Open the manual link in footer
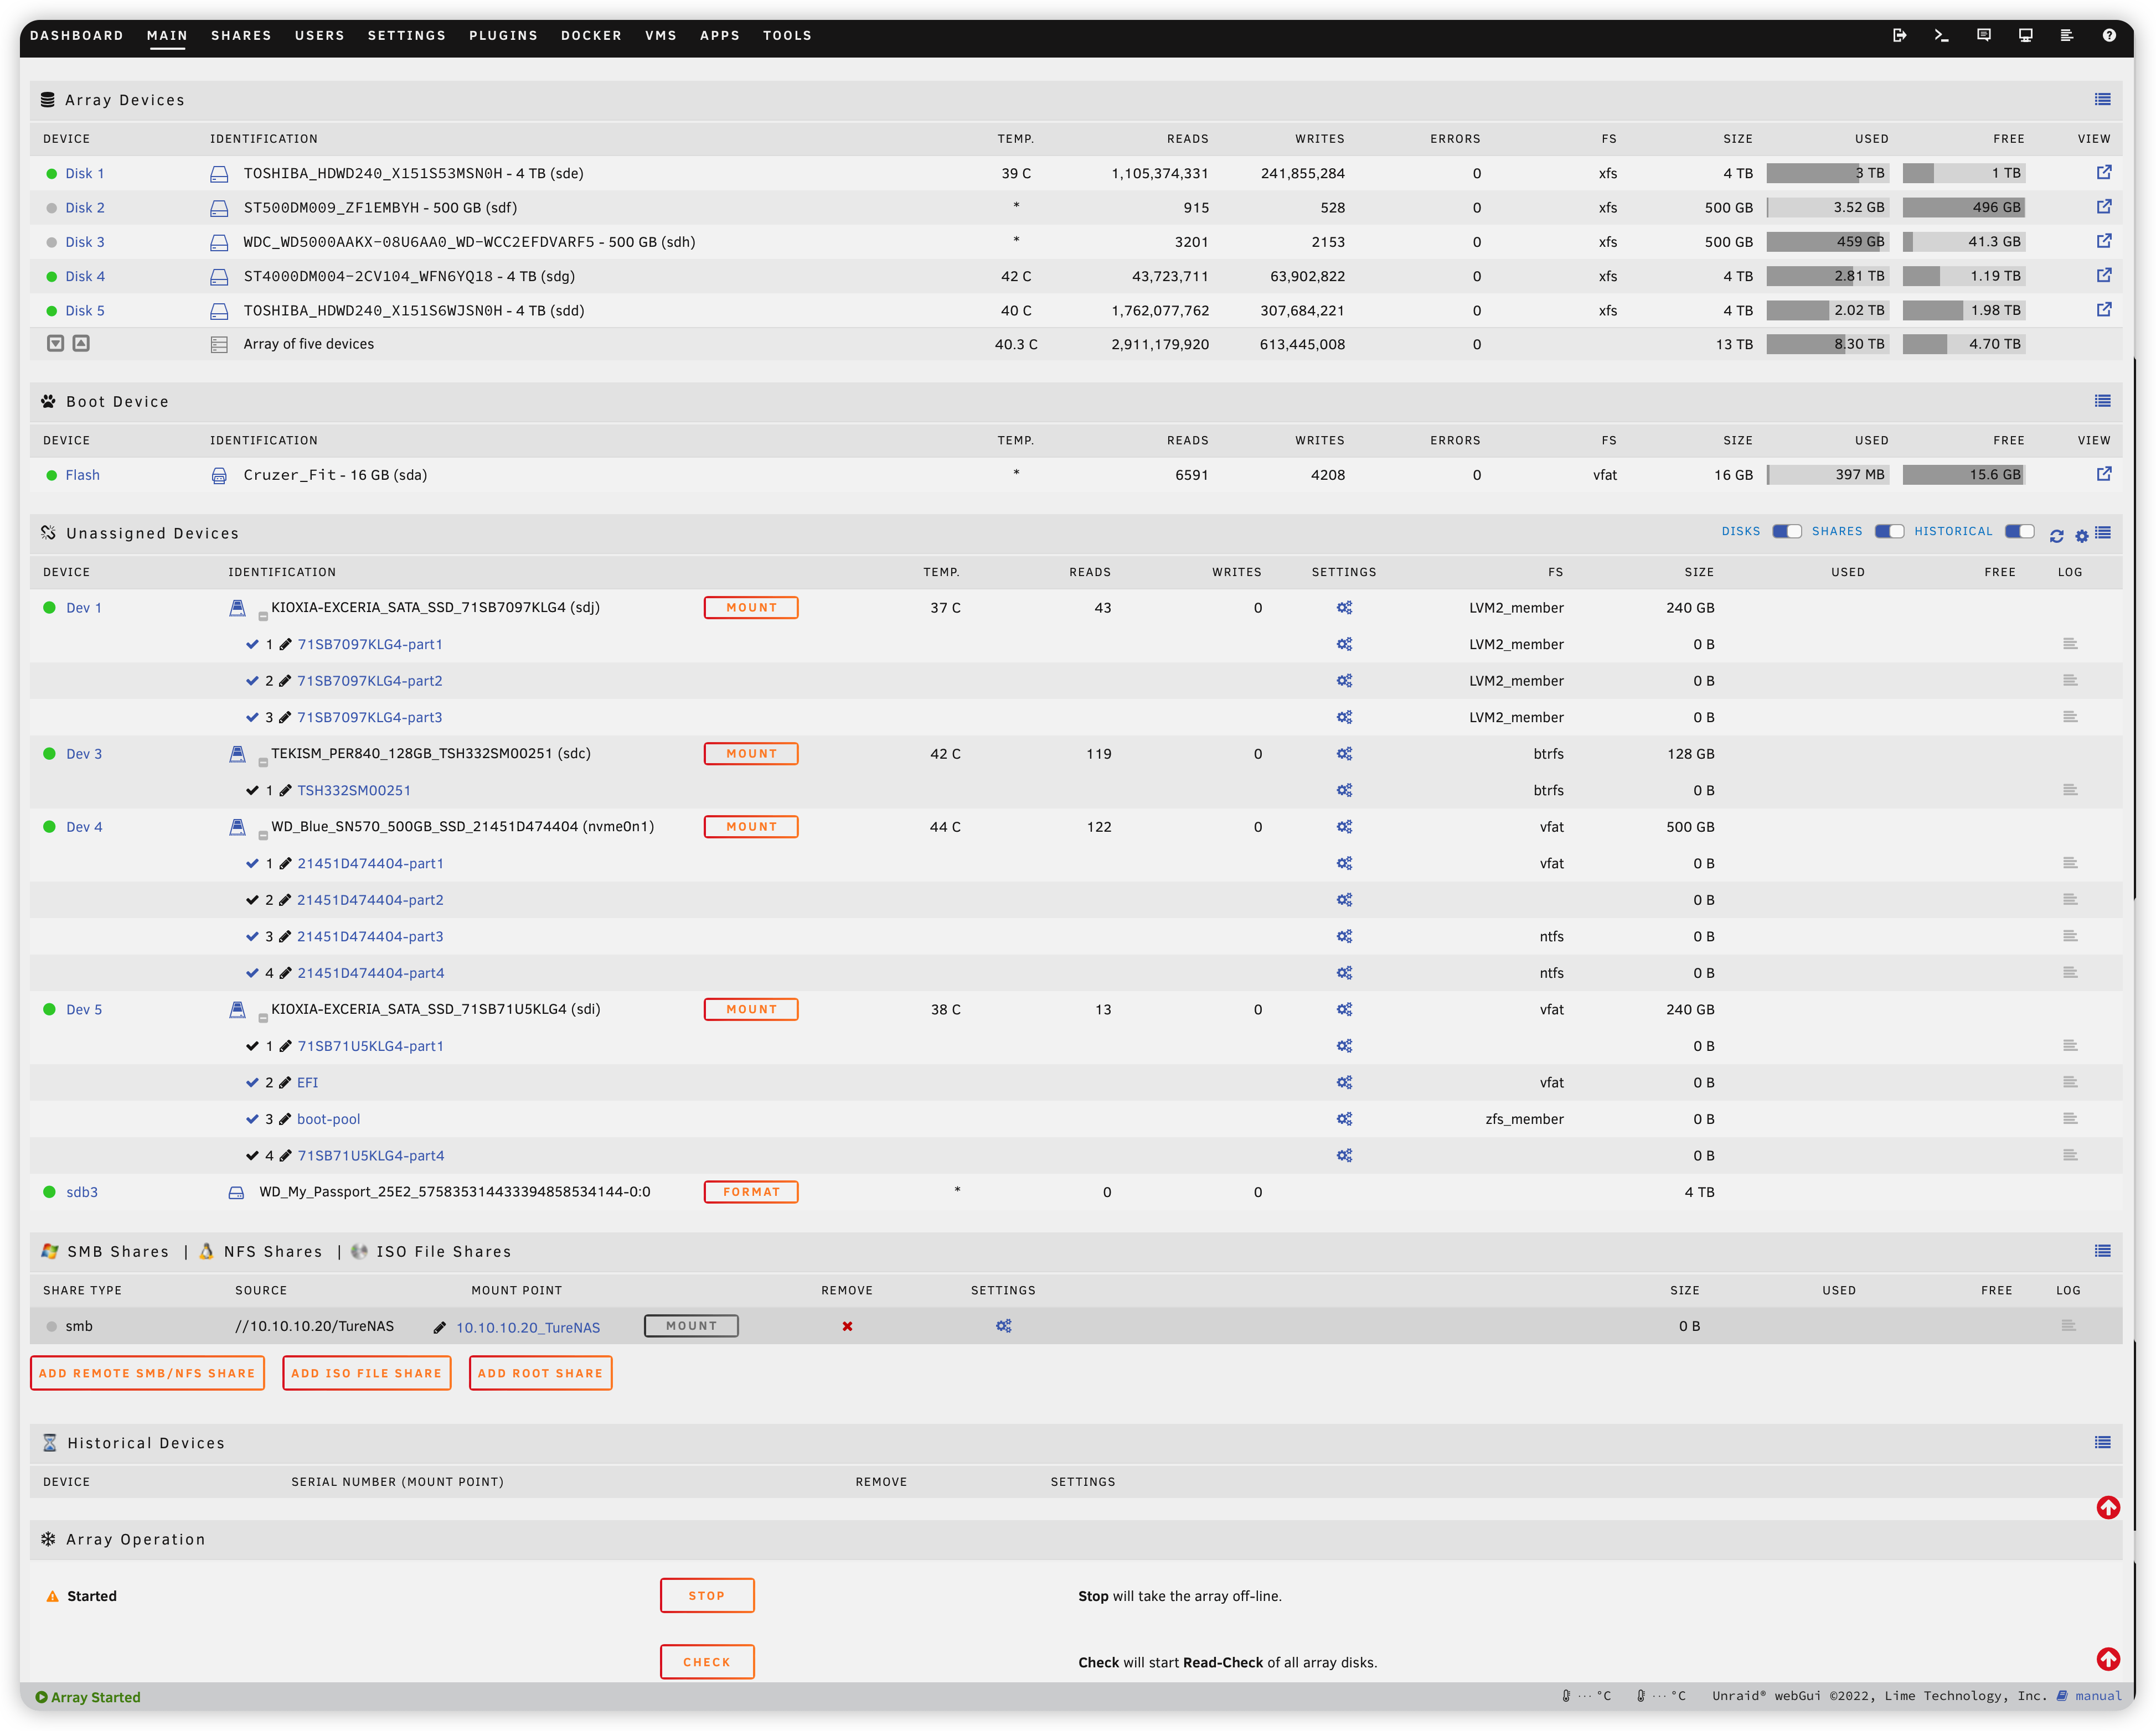Viewport: 2156px width, 1731px height. coord(2097,1696)
